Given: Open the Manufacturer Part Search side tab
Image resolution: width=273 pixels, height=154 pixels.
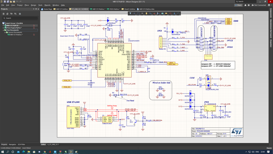Looking at the screenshot, I should pyautogui.click(x=271, y=28).
